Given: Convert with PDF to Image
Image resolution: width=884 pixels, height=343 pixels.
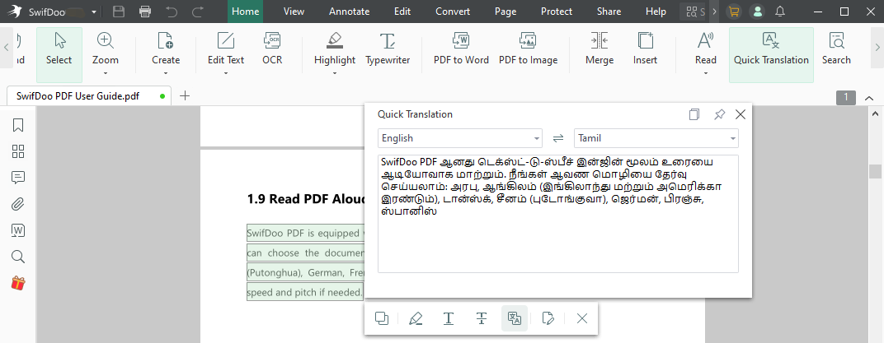Looking at the screenshot, I should point(529,49).
